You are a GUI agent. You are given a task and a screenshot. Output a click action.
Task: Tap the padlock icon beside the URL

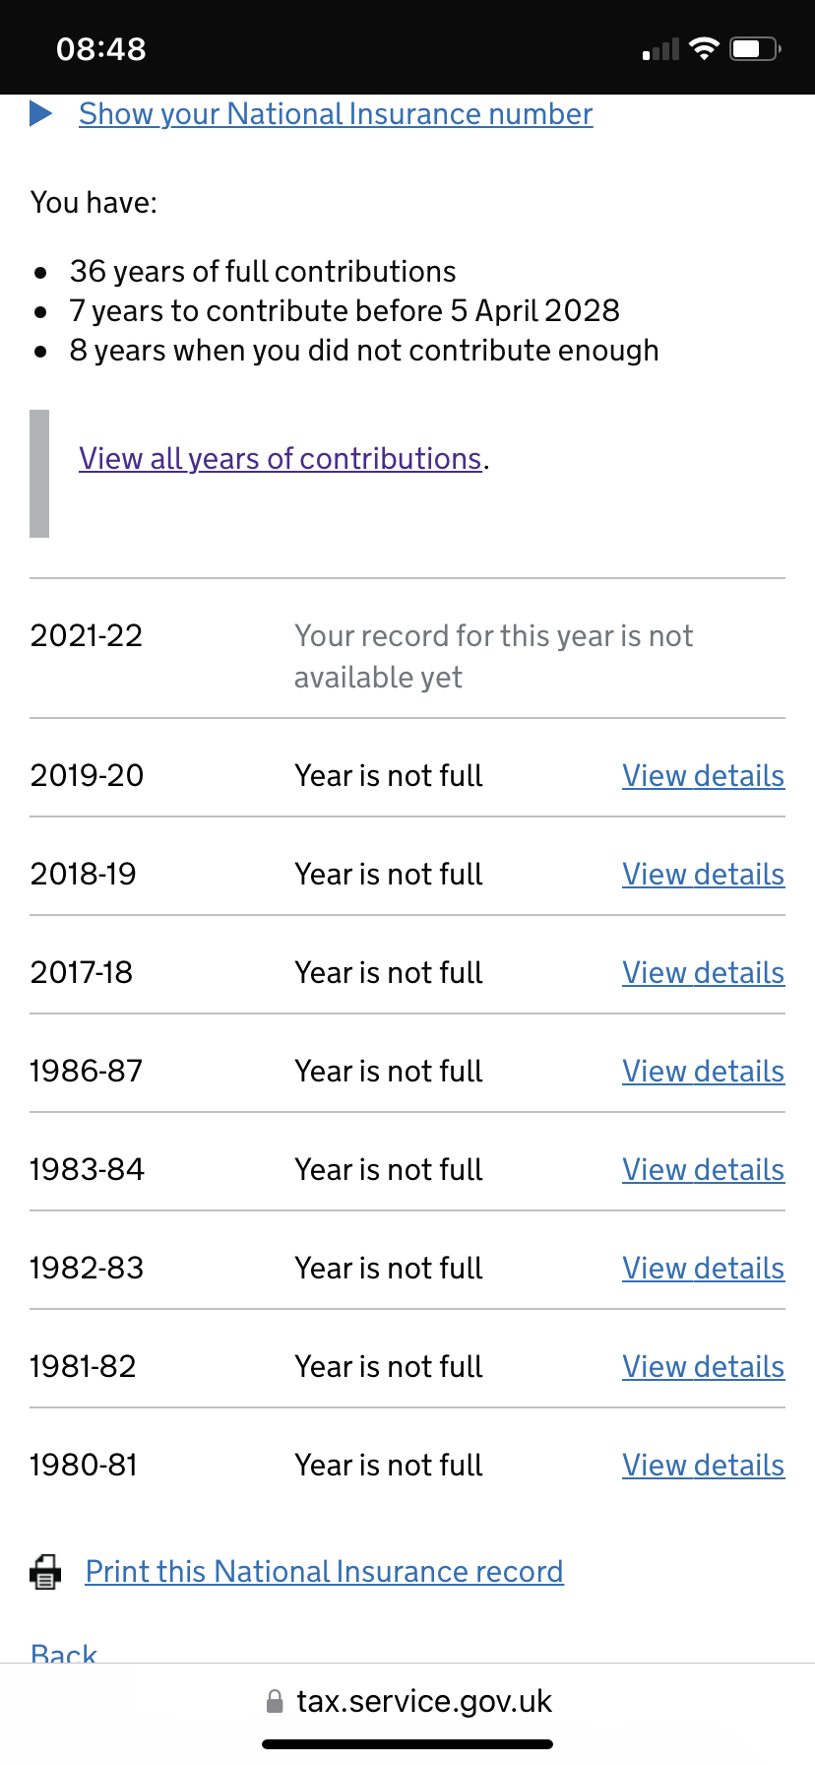point(275,1702)
